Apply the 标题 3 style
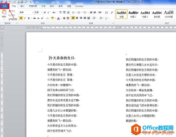 pyautogui.click(x=145, y=14)
